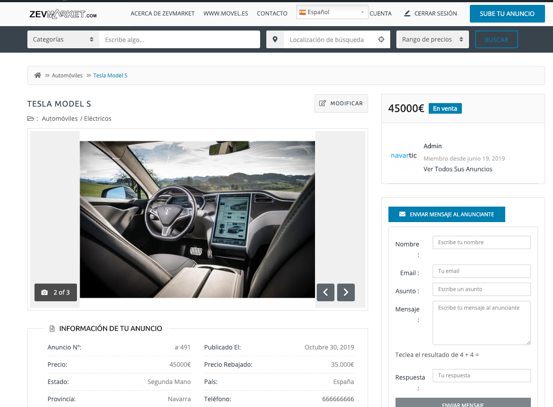Click the 45000€ price heading

pyautogui.click(x=406, y=108)
